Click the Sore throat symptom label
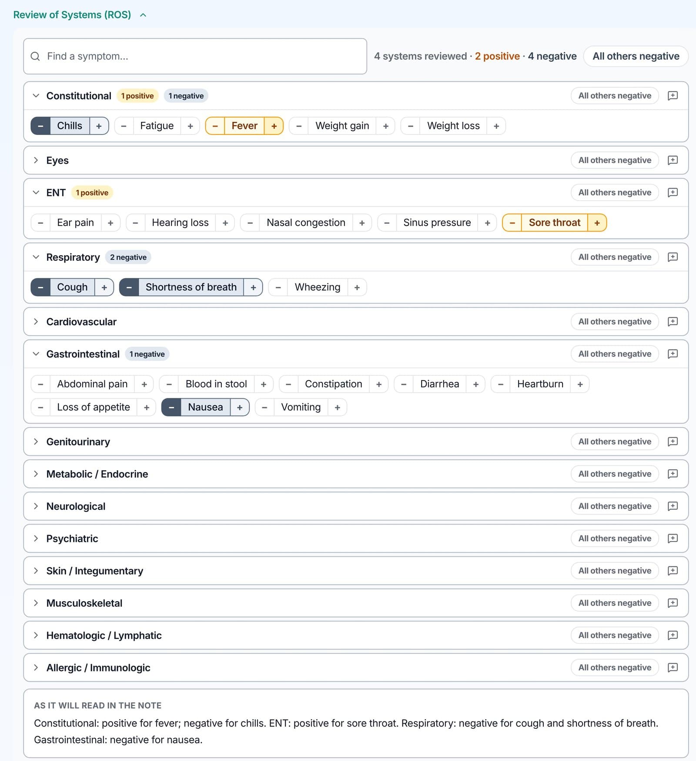Viewport: 696px width, 761px height. [x=555, y=223]
